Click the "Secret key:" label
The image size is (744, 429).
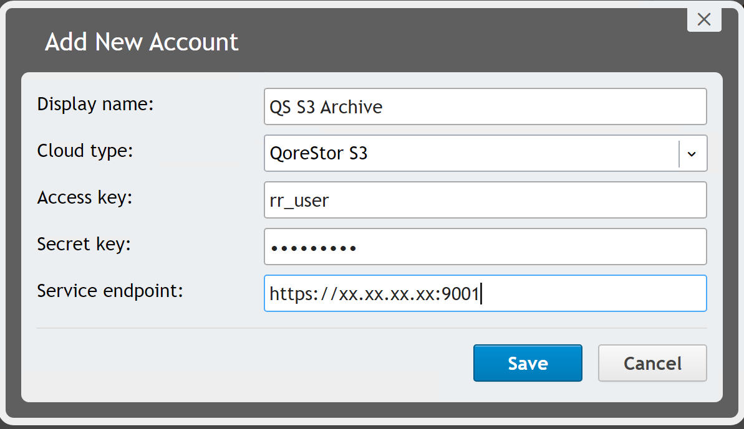click(x=84, y=244)
